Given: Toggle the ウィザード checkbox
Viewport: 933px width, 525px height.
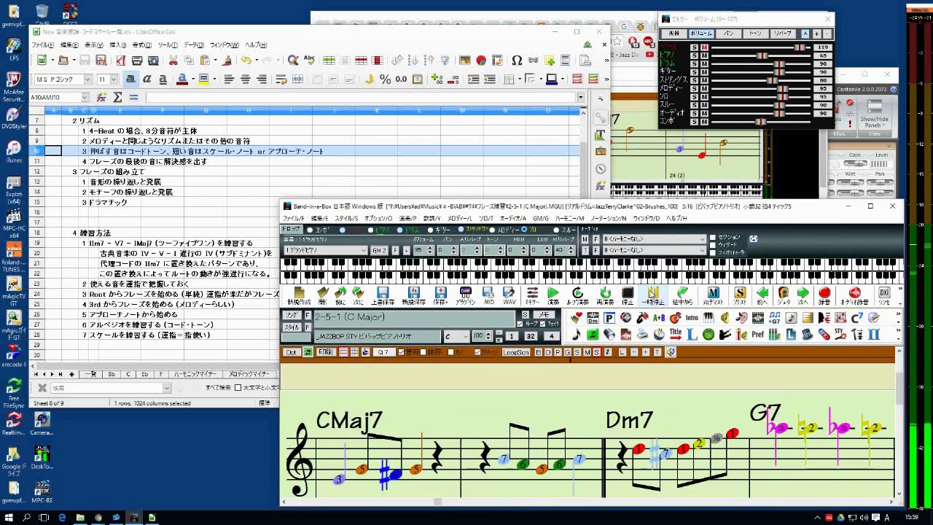Looking at the screenshot, I should click(713, 245).
